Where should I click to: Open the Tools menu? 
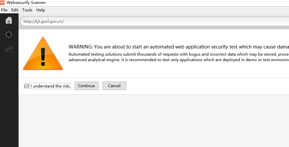pyautogui.click(x=27, y=10)
